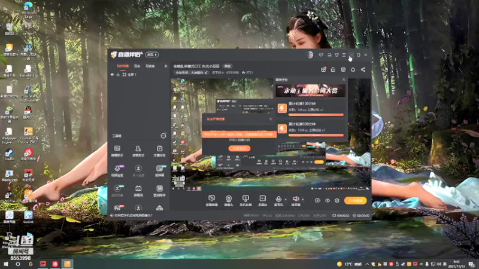Switch to the first orange-highlighted scene tab

(x=123, y=66)
